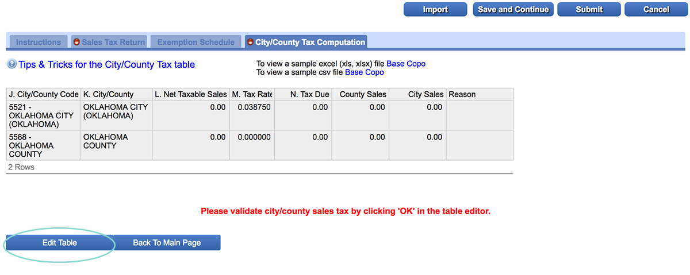This screenshot has height=275, width=690.
Task: Click the J. City/County Code column header
Action: (44, 94)
